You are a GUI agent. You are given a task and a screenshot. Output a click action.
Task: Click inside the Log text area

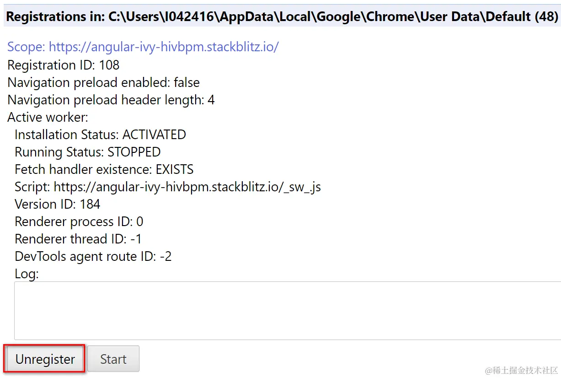[x=287, y=311]
